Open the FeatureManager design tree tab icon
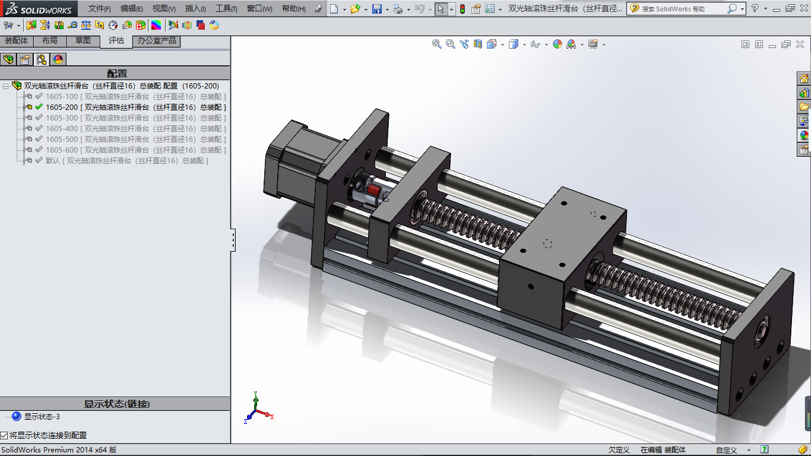 [x=8, y=59]
